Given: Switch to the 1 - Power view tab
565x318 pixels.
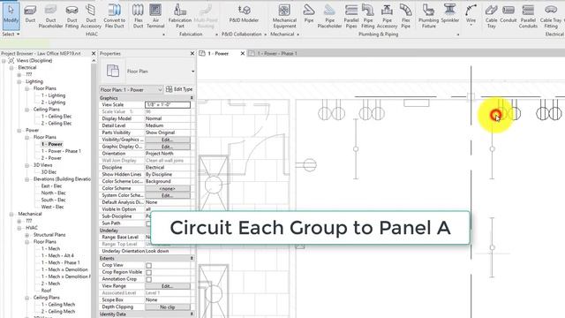Looking at the screenshot, I should [x=218, y=53].
